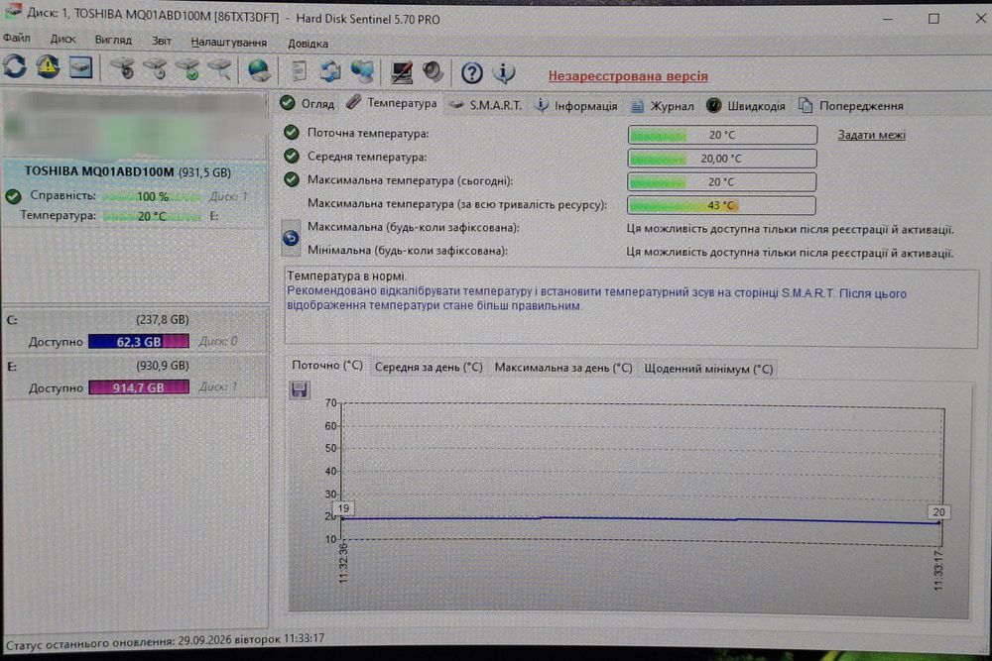
Task: Click the question mark help icon
Action: coord(471,73)
